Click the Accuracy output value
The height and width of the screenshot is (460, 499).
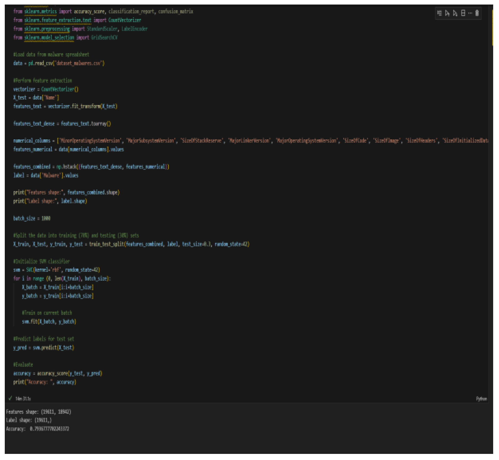[49, 429]
